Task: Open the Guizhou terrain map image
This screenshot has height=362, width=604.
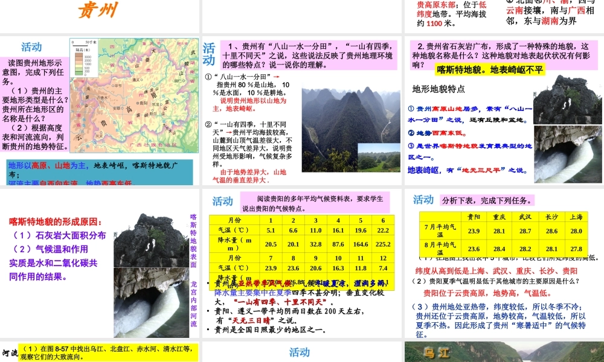Action: pyautogui.click(x=134, y=95)
